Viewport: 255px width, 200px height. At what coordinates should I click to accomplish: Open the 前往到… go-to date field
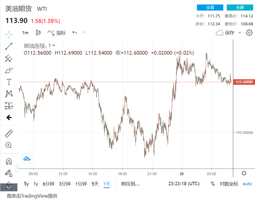[x=130, y=184]
